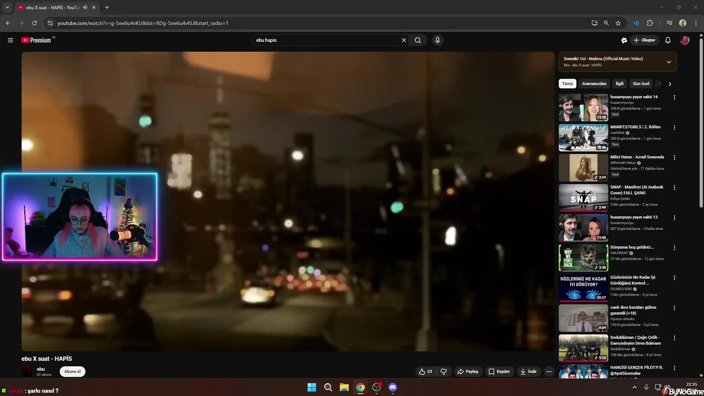Select the Tümü filter chip

point(567,84)
